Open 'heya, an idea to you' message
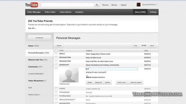 [93, 58]
